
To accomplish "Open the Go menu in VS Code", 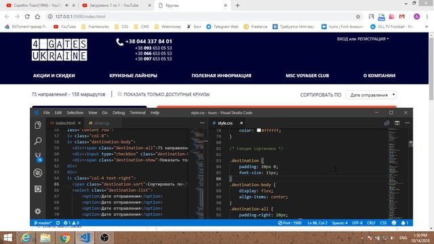I will (104, 113).
